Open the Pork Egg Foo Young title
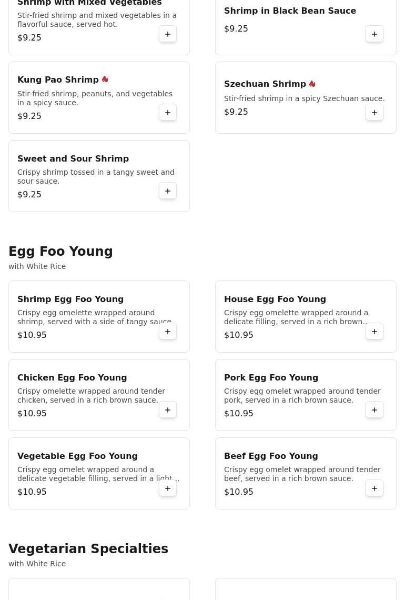 [x=271, y=377]
